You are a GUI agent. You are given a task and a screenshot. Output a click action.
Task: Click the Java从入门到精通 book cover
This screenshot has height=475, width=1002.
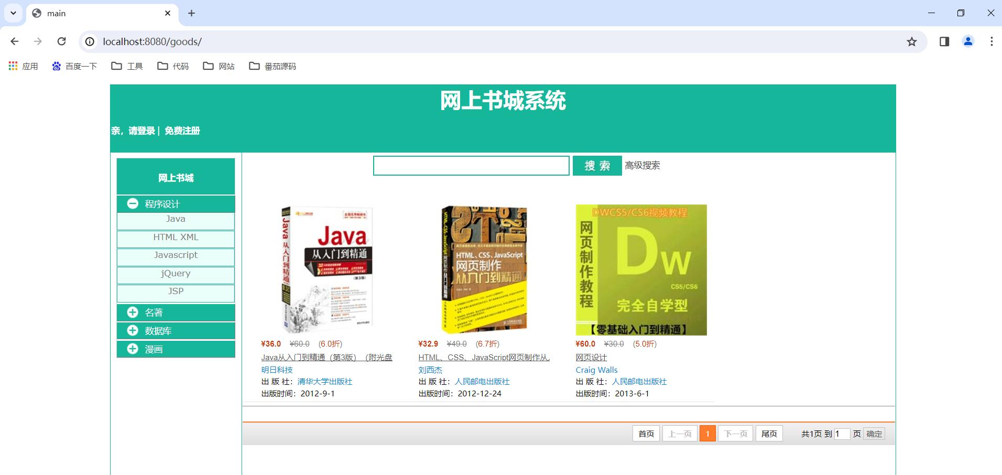[327, 270]
